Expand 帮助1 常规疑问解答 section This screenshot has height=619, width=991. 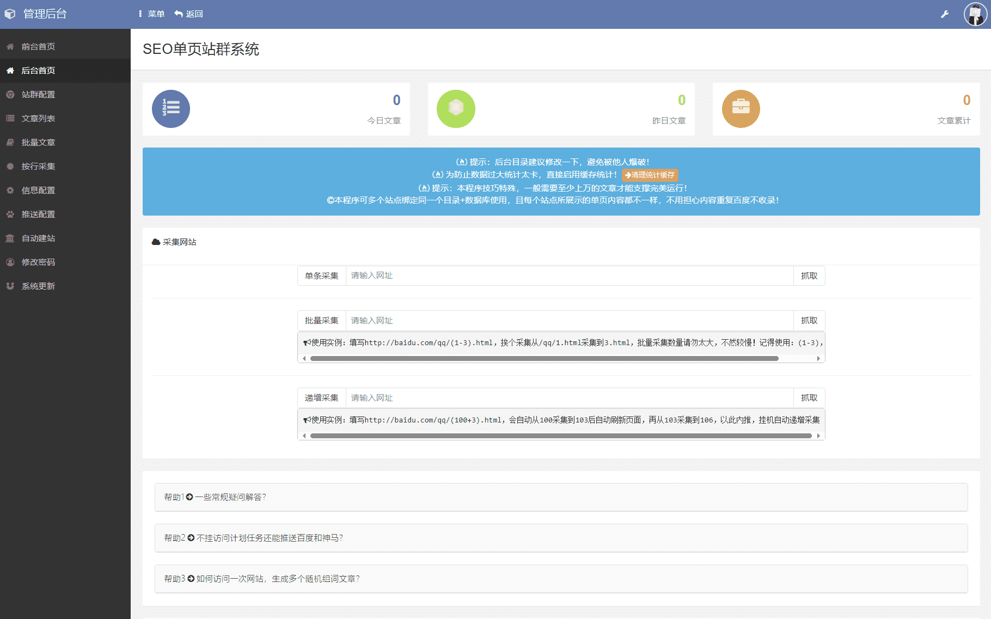[x=215, y=497]
